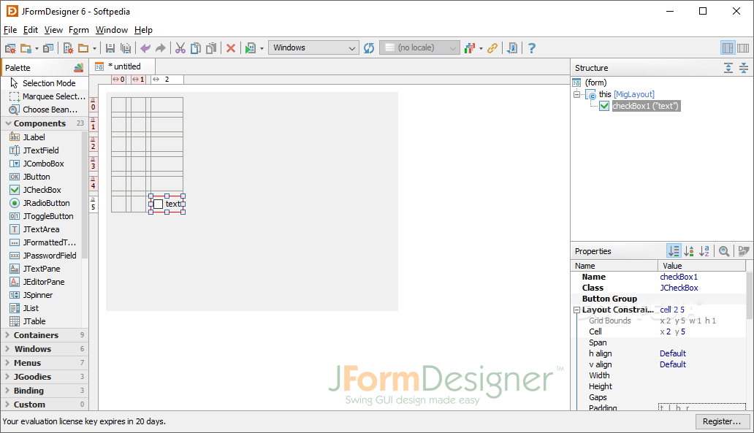754x433 pixels.
Task: Switch to the untitled form tab
Action: pos(123,66)
